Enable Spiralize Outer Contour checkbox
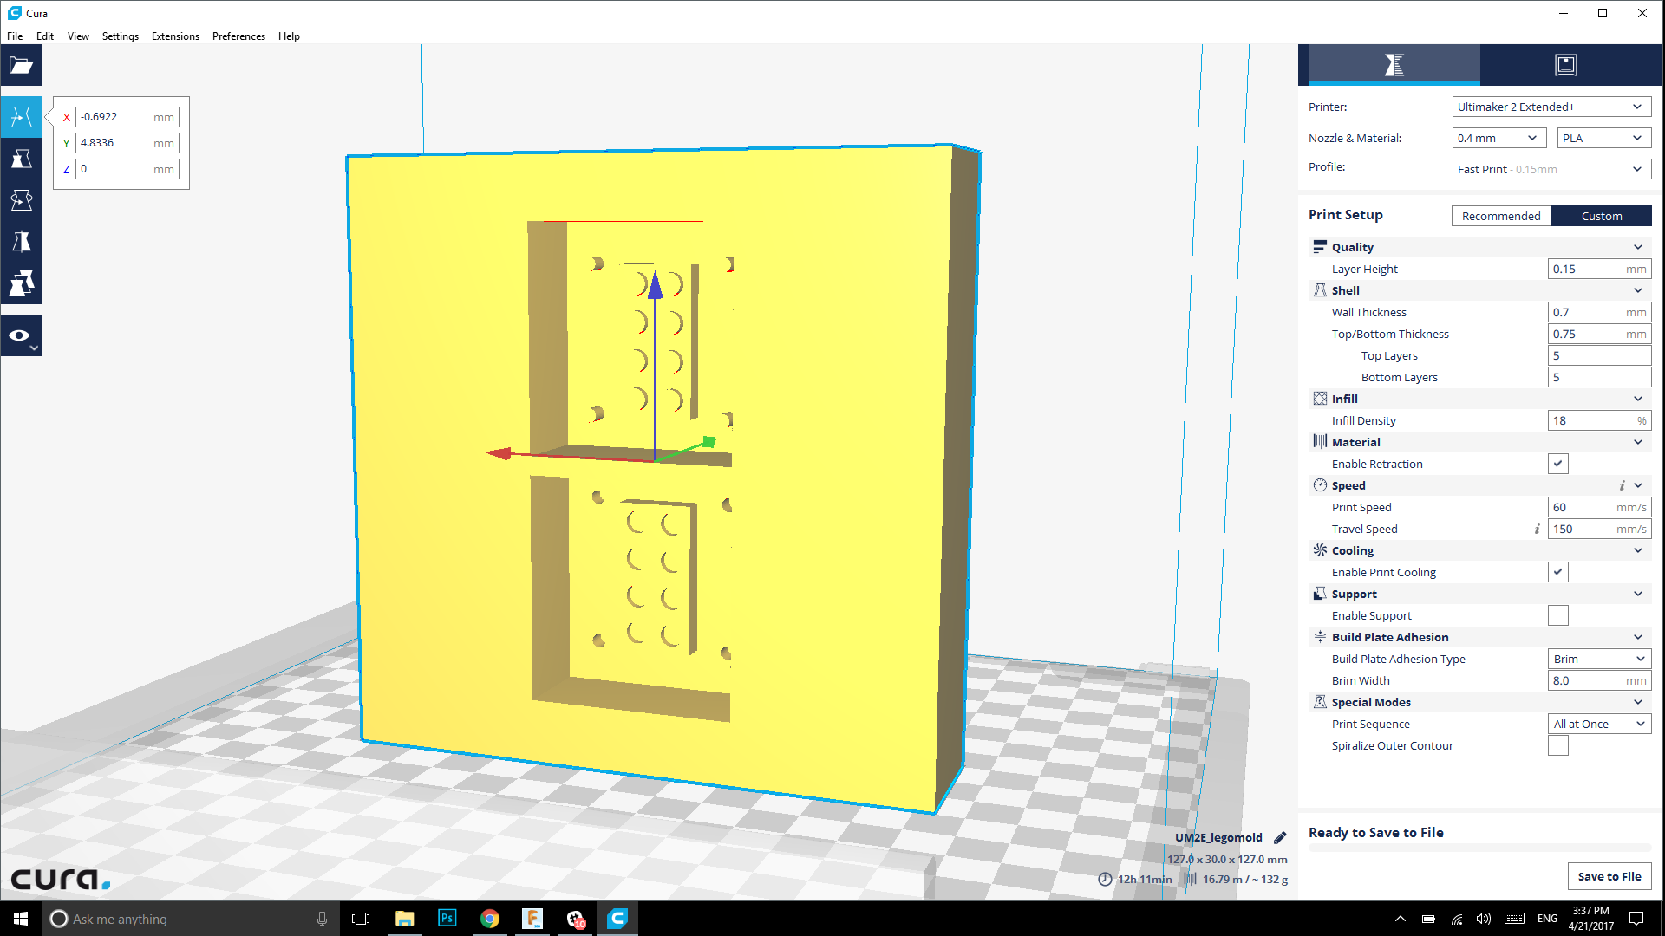Viewport: 1665px width, 936px height. pyautogui.click(x=1558, y=745)
